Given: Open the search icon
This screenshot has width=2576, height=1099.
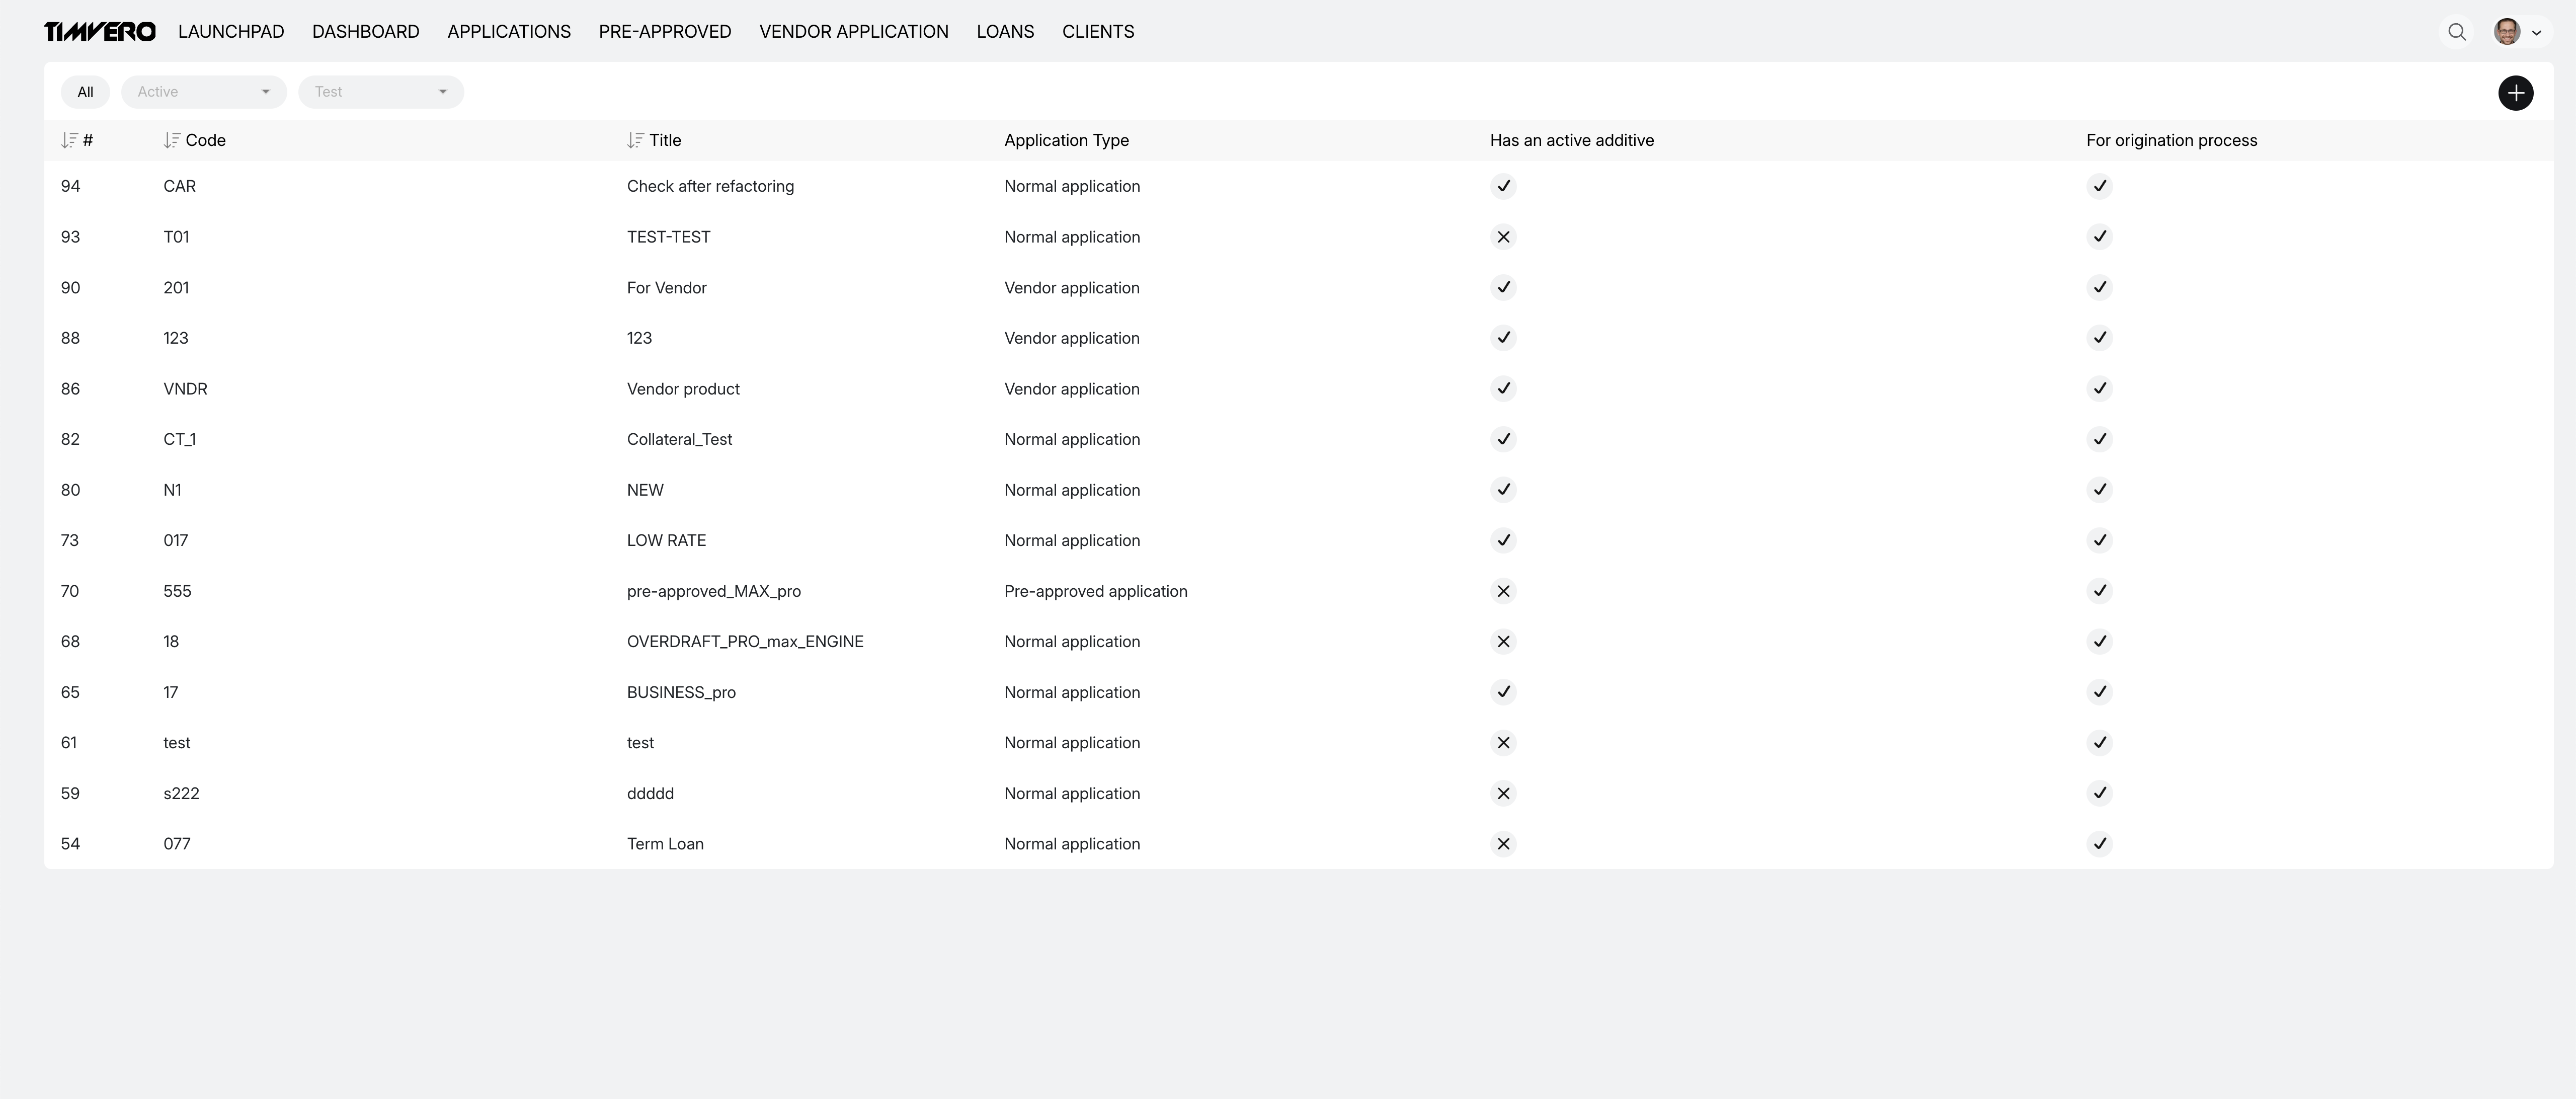Looking at the screenshot, I should (2457, 31).
